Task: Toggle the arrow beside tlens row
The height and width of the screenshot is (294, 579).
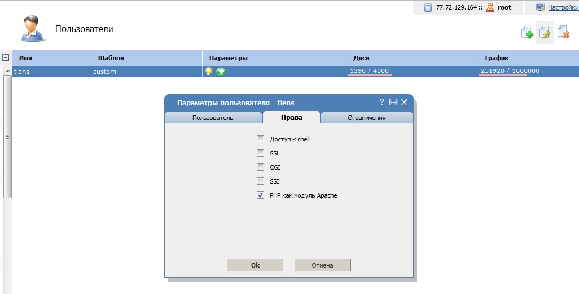Action: 8,70
